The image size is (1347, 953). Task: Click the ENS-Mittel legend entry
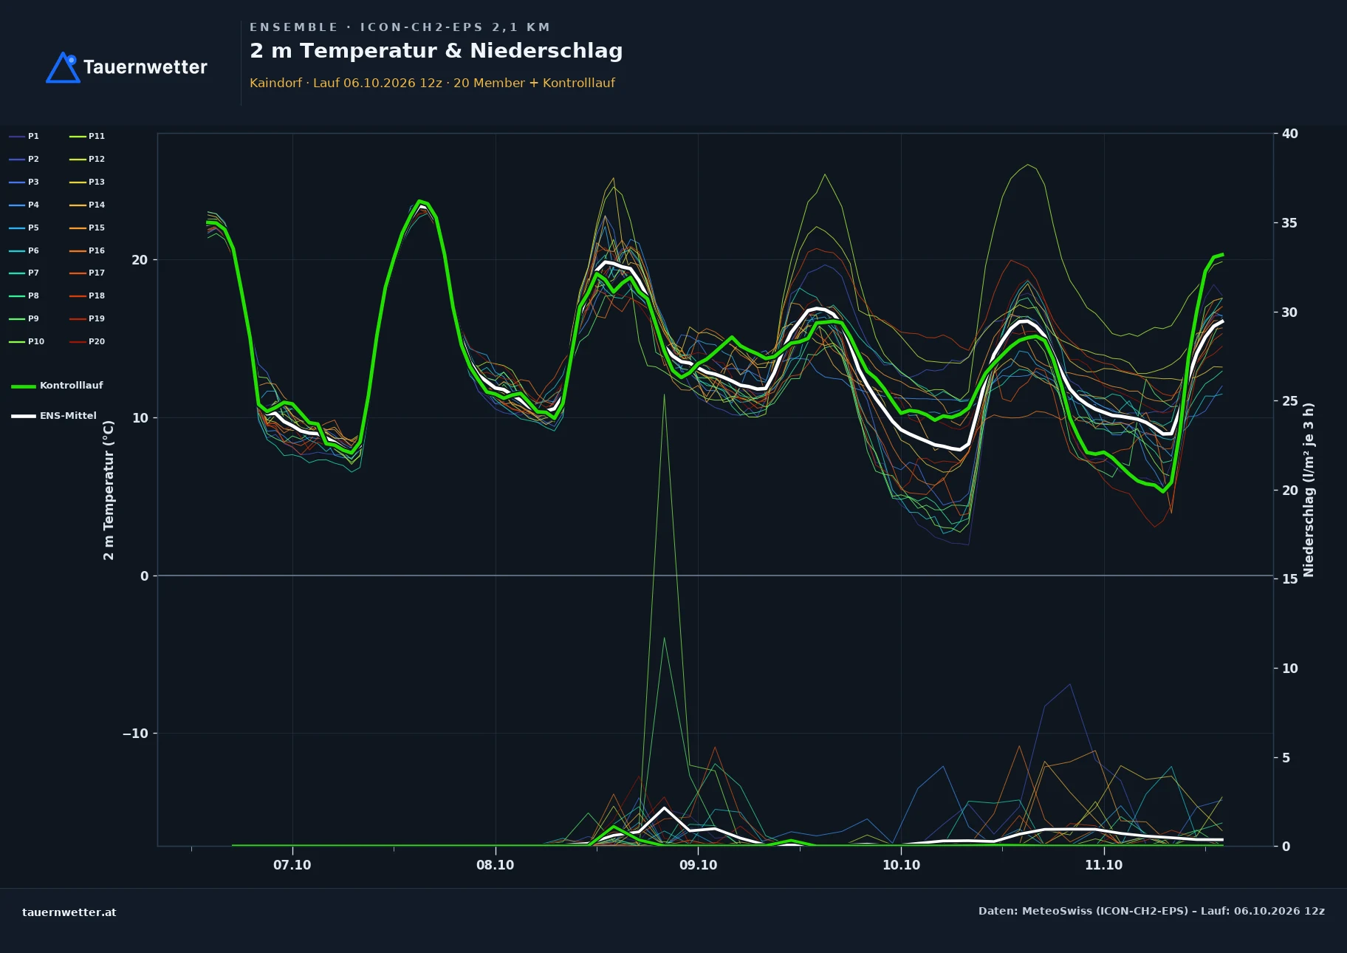click(55, 416)
